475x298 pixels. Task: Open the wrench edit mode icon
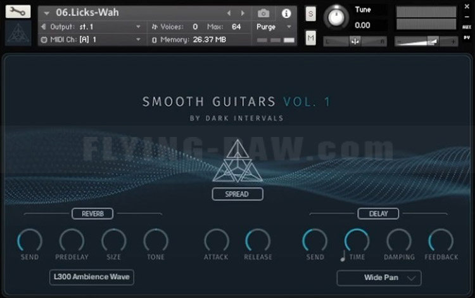18,11
